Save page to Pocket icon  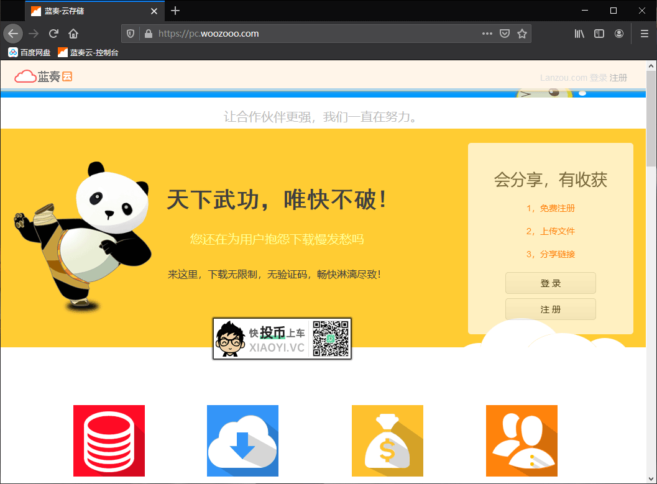[x=505, y=34]
